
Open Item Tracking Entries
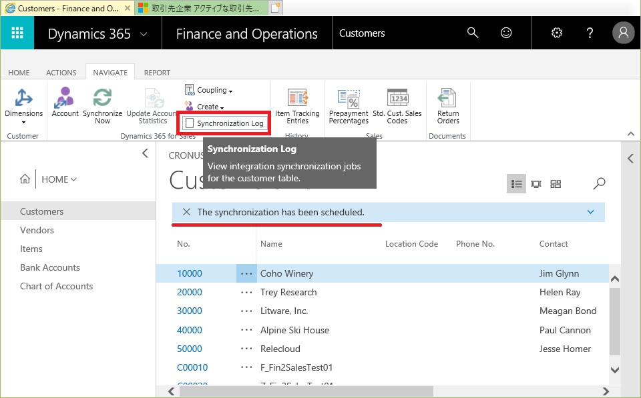click(x=297, y=106)
